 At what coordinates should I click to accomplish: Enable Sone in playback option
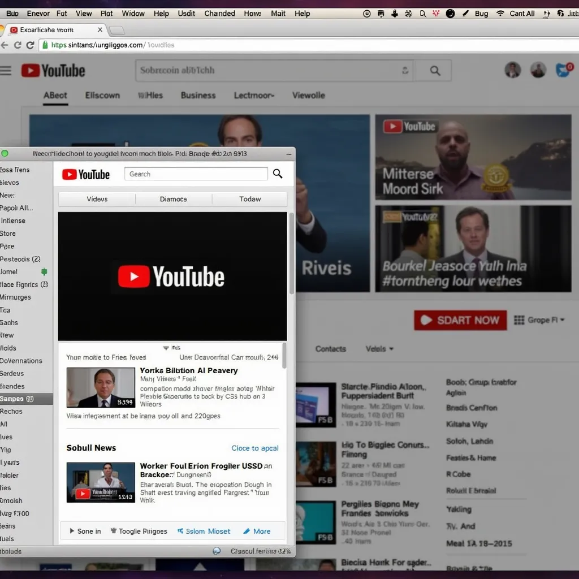click(86, 531)
